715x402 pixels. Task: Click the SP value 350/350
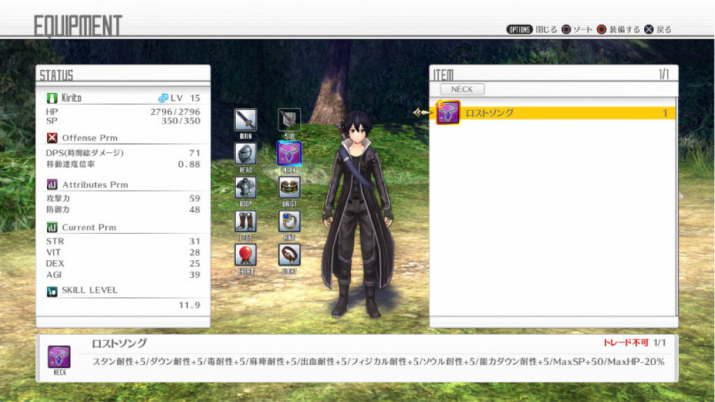[x=180, y=121]
